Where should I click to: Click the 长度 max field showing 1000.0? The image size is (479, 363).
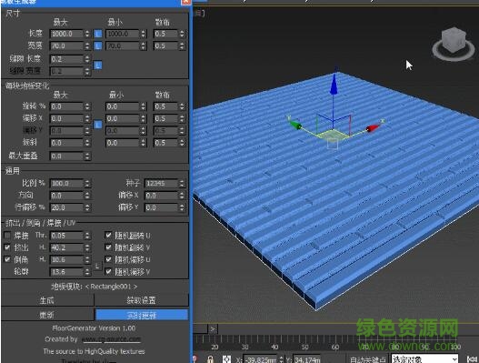pyautogui.click(x=66, y=34)
